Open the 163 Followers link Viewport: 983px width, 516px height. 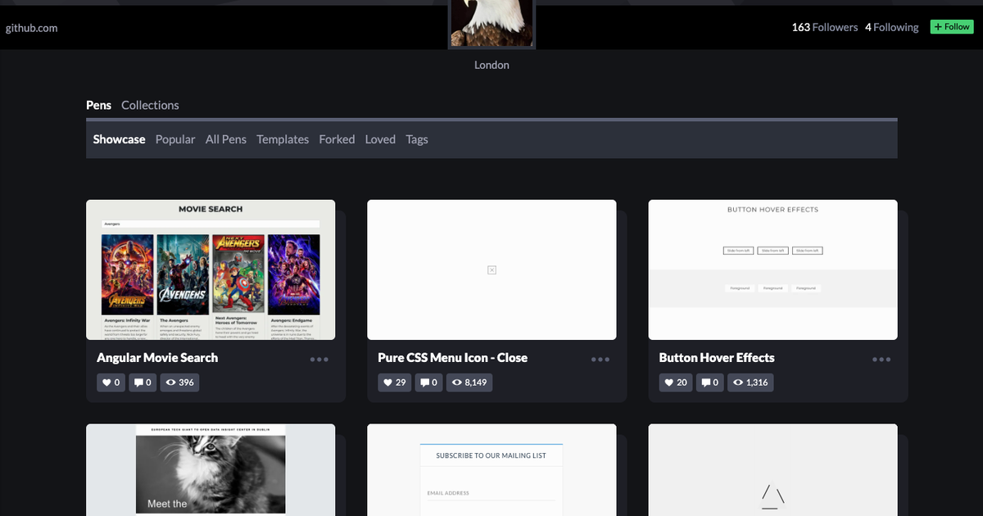pos(824,27)
